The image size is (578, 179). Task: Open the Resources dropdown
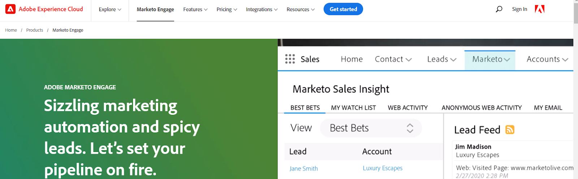[300, 9]
